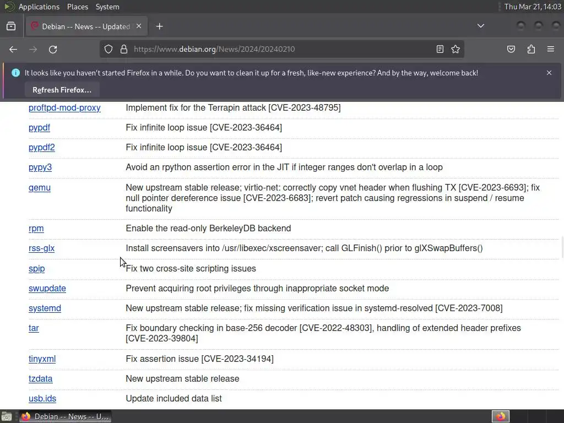Image resolution: width=564 pixels, height=423 pixels.
Task: Open Firefox View tabs overview icon
Action: 11,26
